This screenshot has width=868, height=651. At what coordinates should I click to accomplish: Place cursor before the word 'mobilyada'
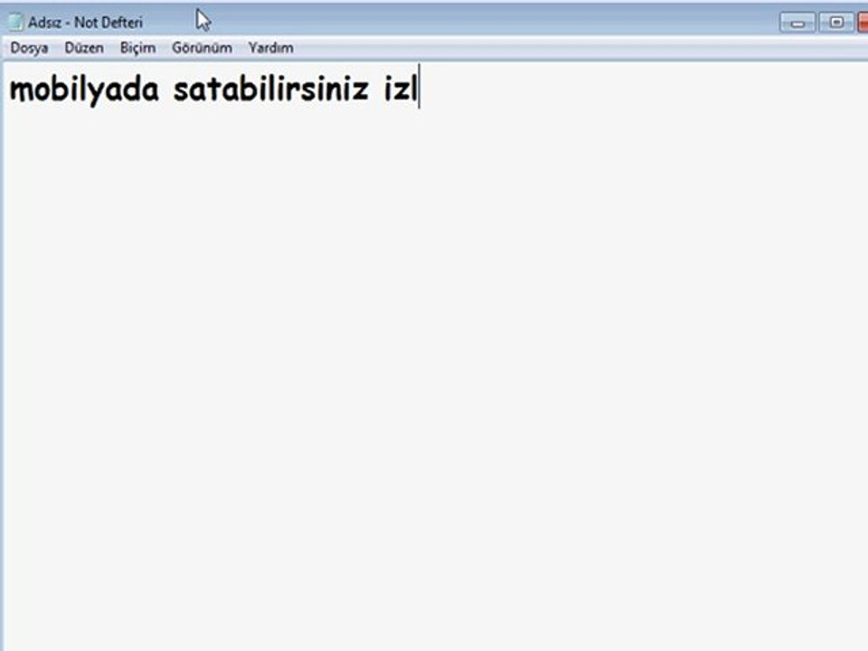pos(9,90)
